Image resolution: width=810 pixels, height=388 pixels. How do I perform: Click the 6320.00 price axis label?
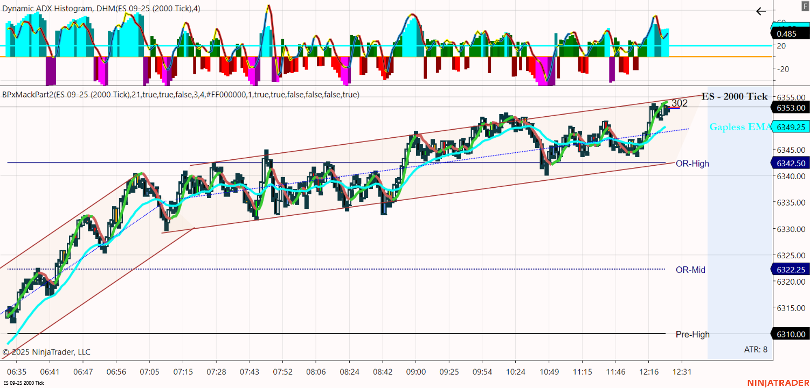(790, 281)
